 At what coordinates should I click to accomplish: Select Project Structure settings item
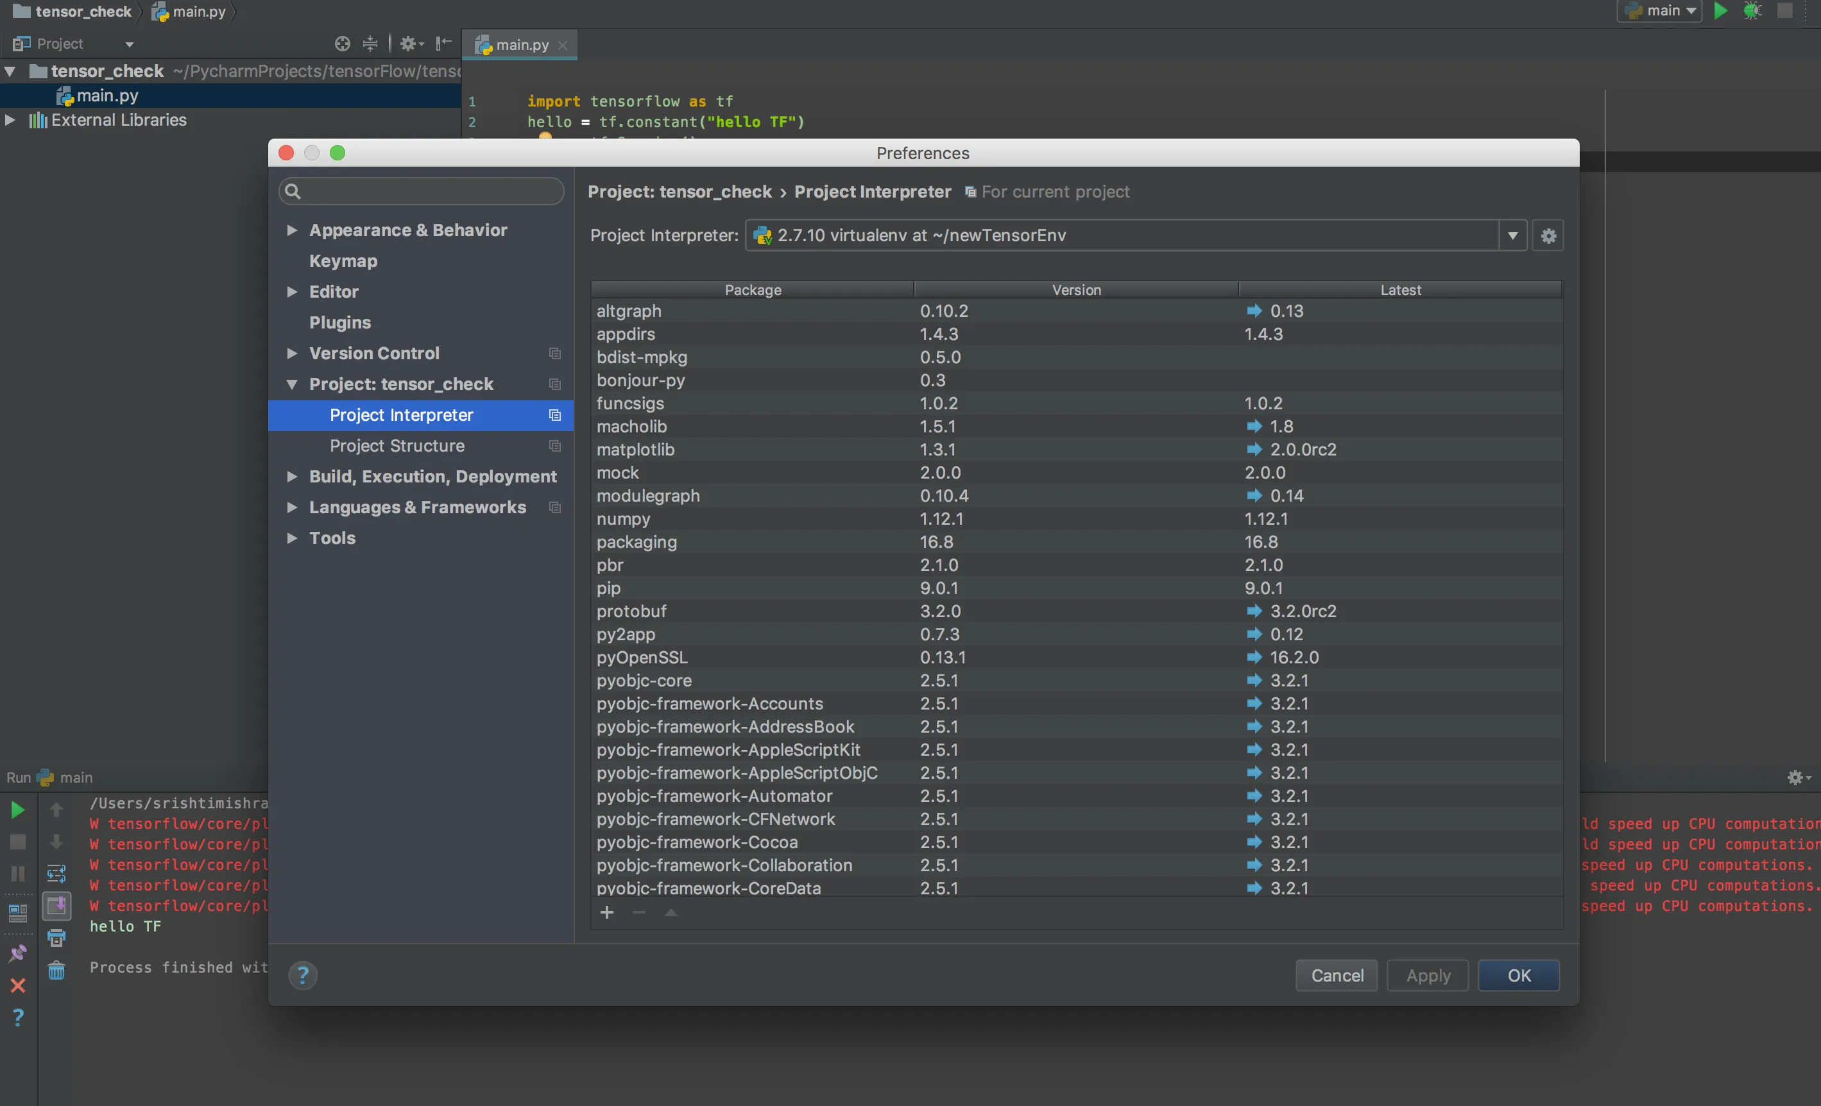pos(397,445)
